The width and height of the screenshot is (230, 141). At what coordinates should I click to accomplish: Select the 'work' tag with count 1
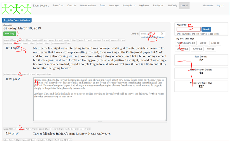point(210,49)
